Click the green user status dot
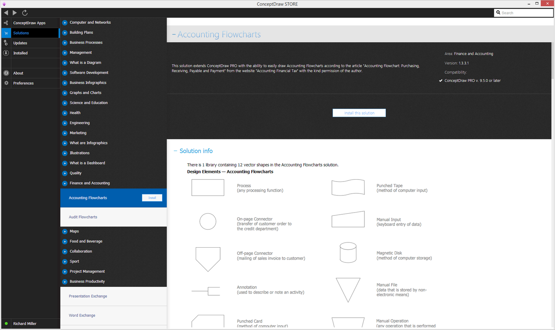 (6, 324)
